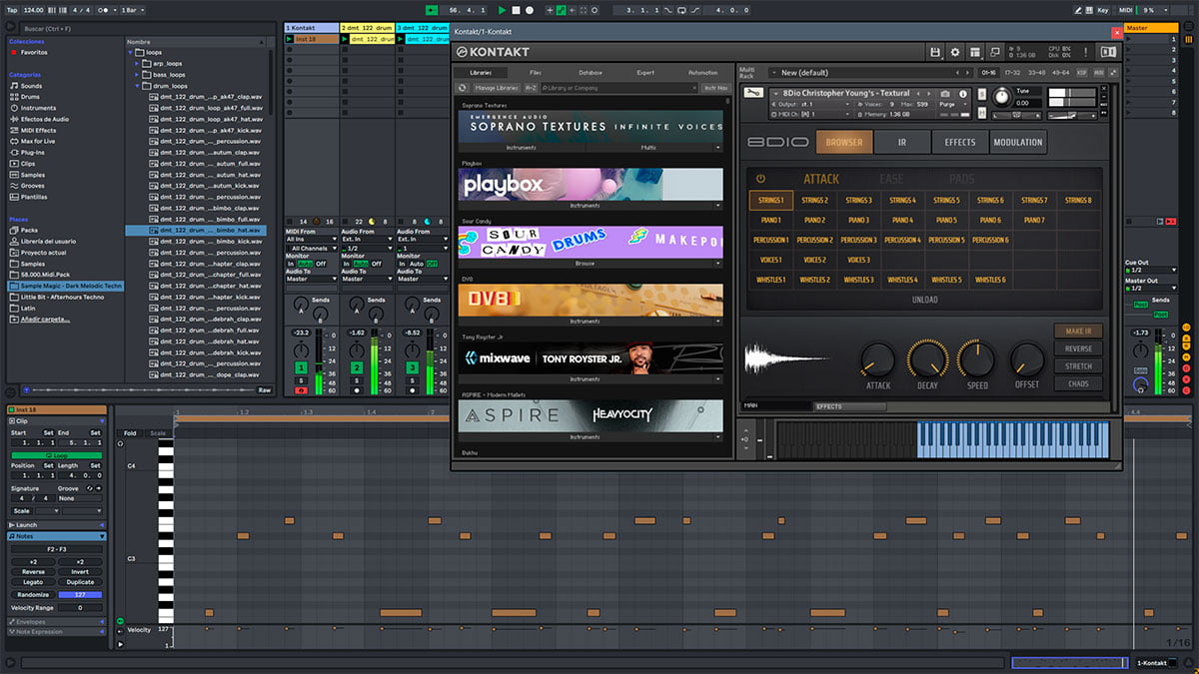Arm track 1 record button
Screen dimensions: 1199x674
click(x=301, y=390)
